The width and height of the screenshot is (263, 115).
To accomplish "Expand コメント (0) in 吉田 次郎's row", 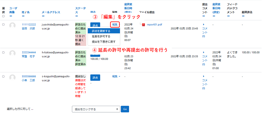I will point(205,30).
